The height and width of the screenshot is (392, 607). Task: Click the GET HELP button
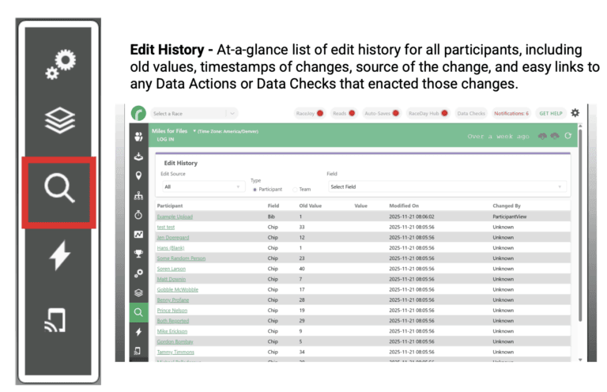[x=550, y=114]
